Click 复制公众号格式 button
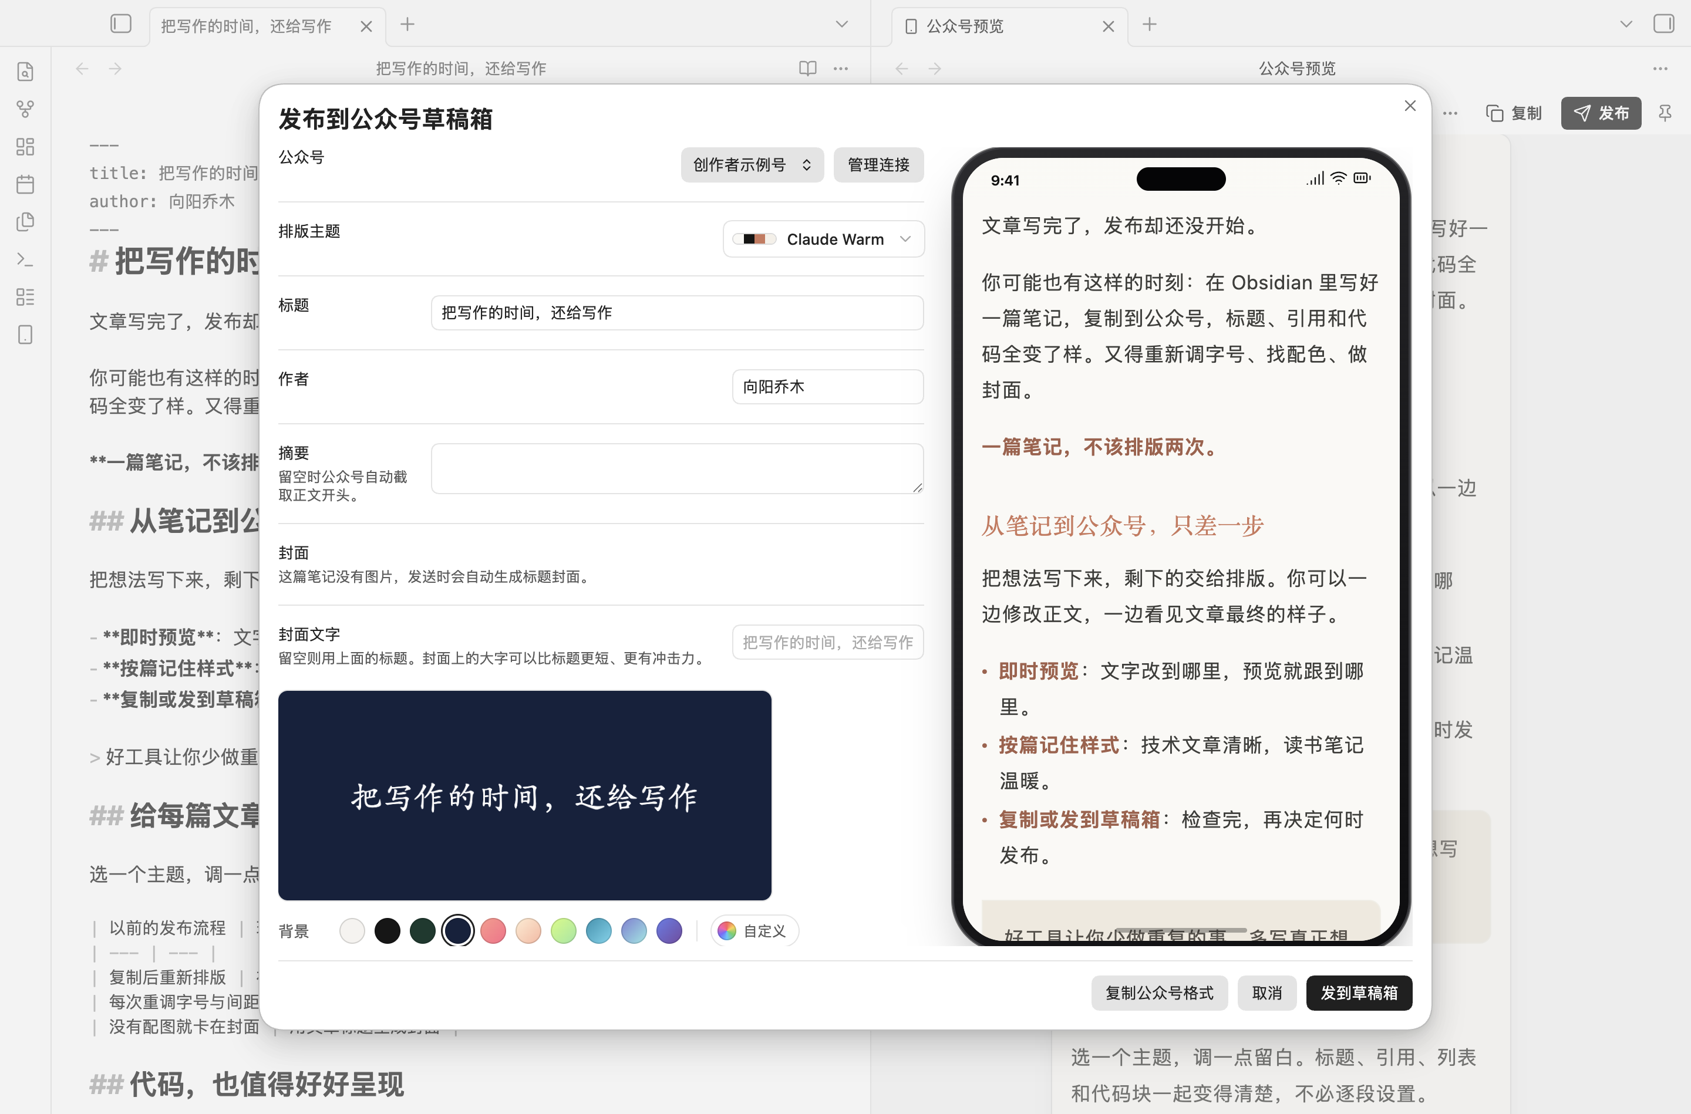1691x1114 pixels. pyautogui.click(x=1159, y=993)
